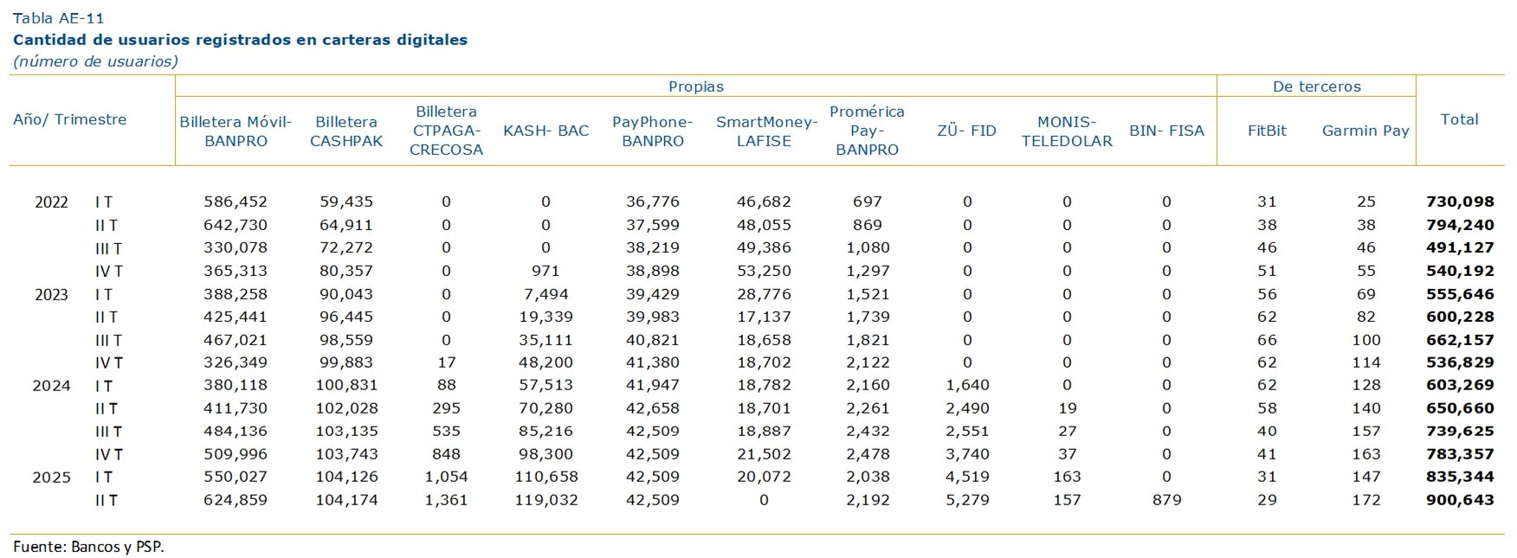Screen dimensions: 1517x558
Task: Select the "MONIS- TELEDOLAR" column header
Action: coord(1067,131)
